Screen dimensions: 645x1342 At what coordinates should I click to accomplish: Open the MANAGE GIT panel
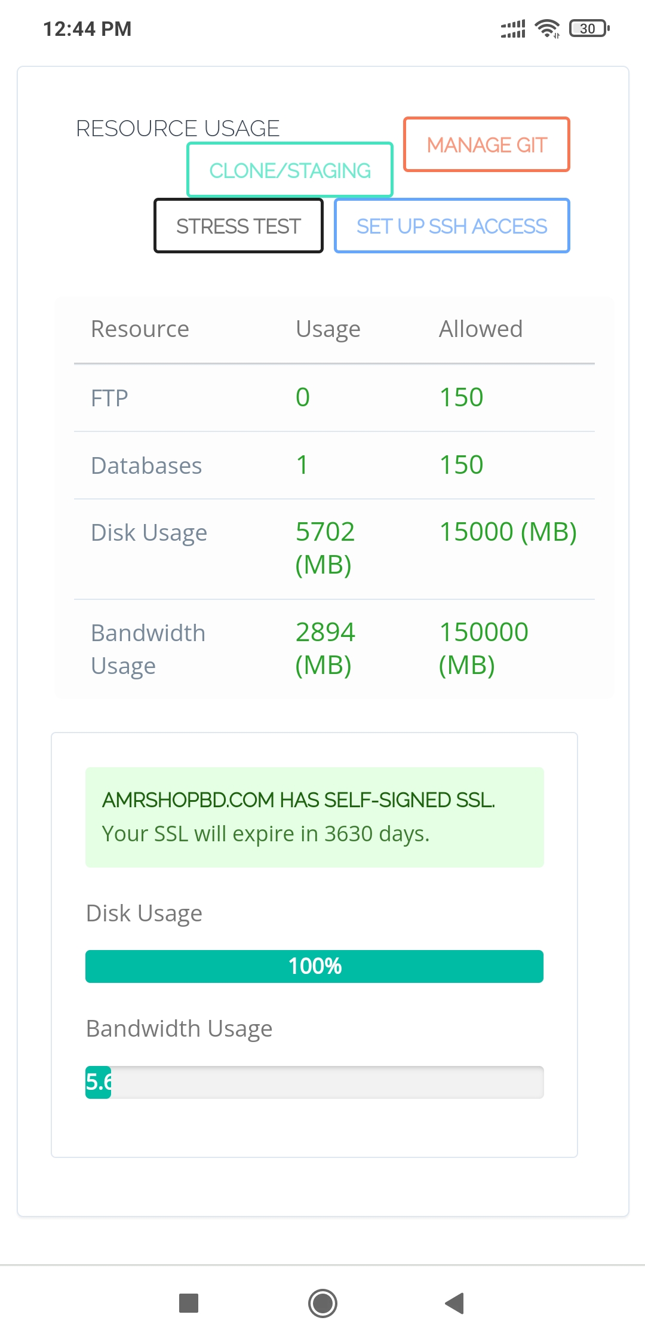[486, 144]
